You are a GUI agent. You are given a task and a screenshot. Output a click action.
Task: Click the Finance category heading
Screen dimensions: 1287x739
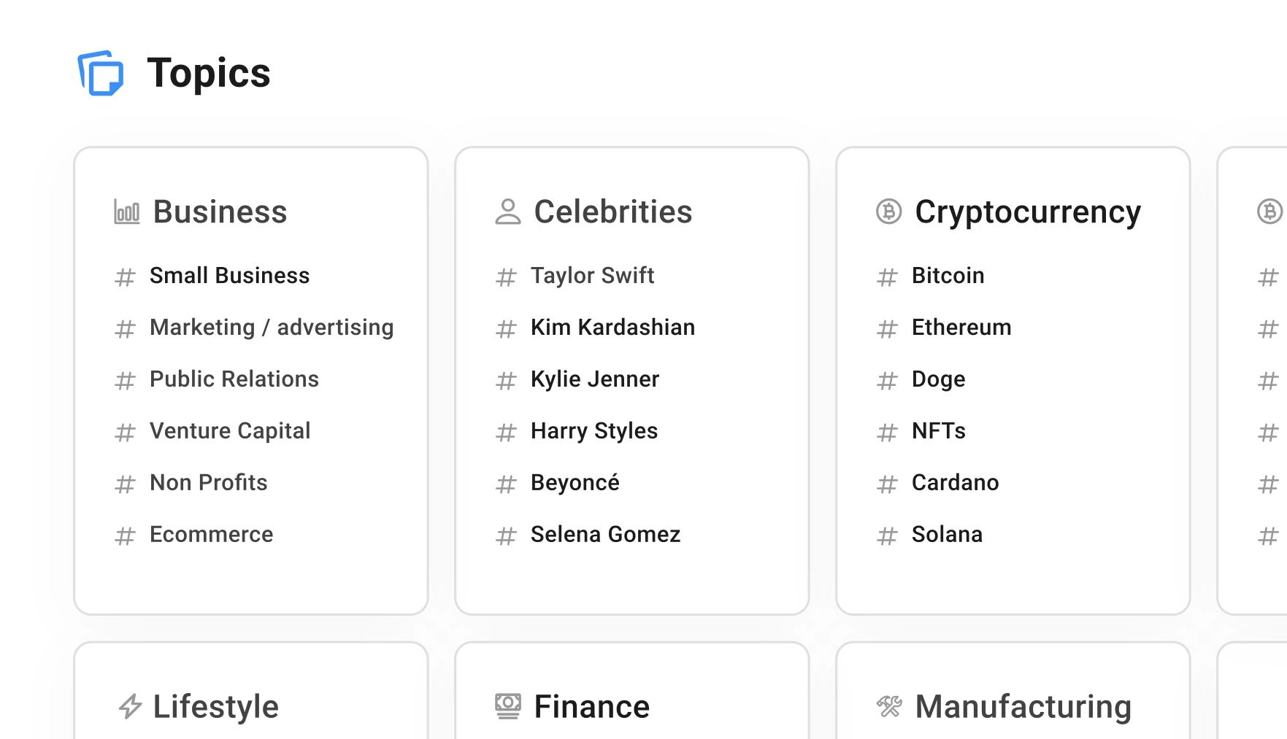click(x=591, y=705)
